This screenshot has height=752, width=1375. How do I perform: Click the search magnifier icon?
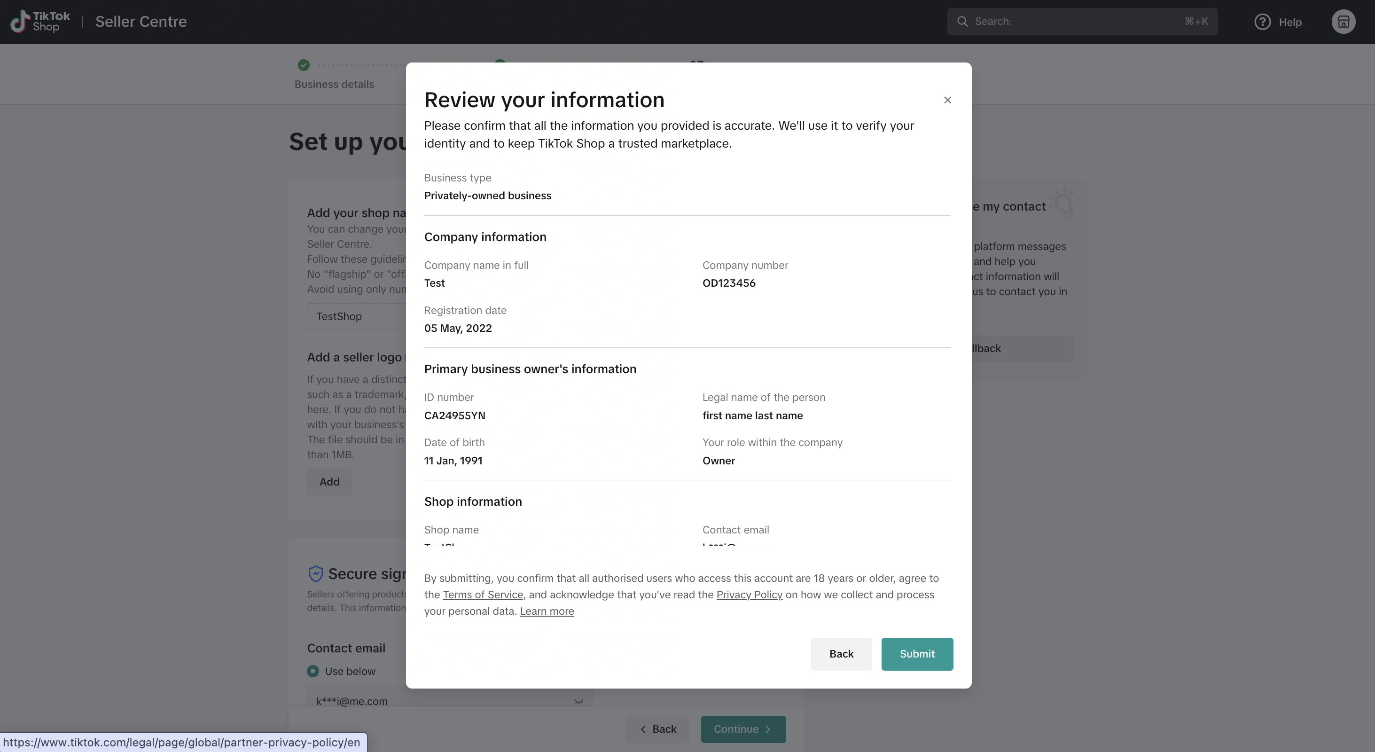(962, 21)
